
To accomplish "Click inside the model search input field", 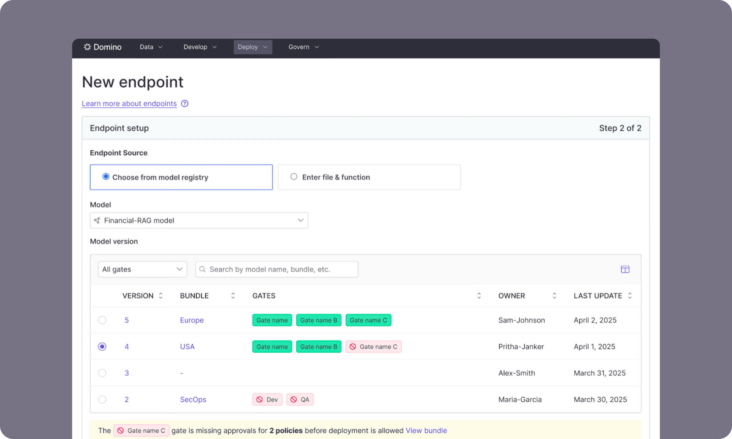I will (277, 269).
